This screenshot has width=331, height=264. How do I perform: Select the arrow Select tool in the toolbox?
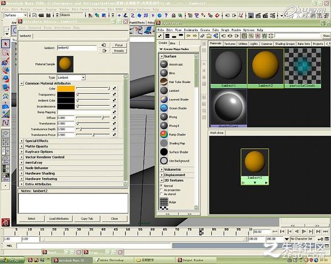[6, 44]
